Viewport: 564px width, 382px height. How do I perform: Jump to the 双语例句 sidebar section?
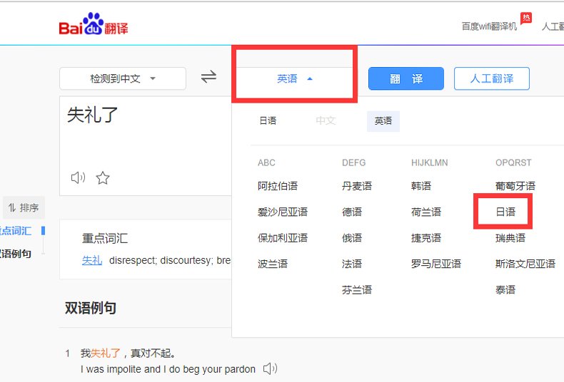coord(16,254)
